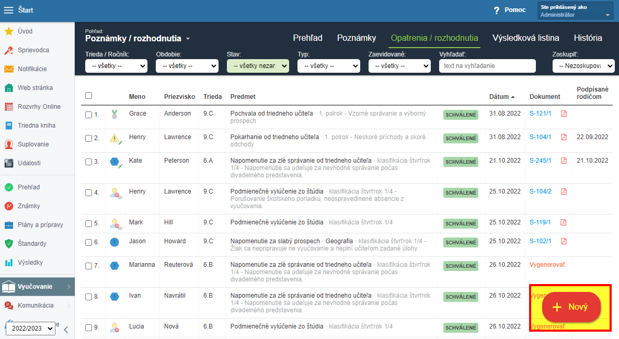The width and height of the screenshot is (619, 339).
Task: Open the 2022/2023 school year dropdown
Action: [x=30, y=329]
